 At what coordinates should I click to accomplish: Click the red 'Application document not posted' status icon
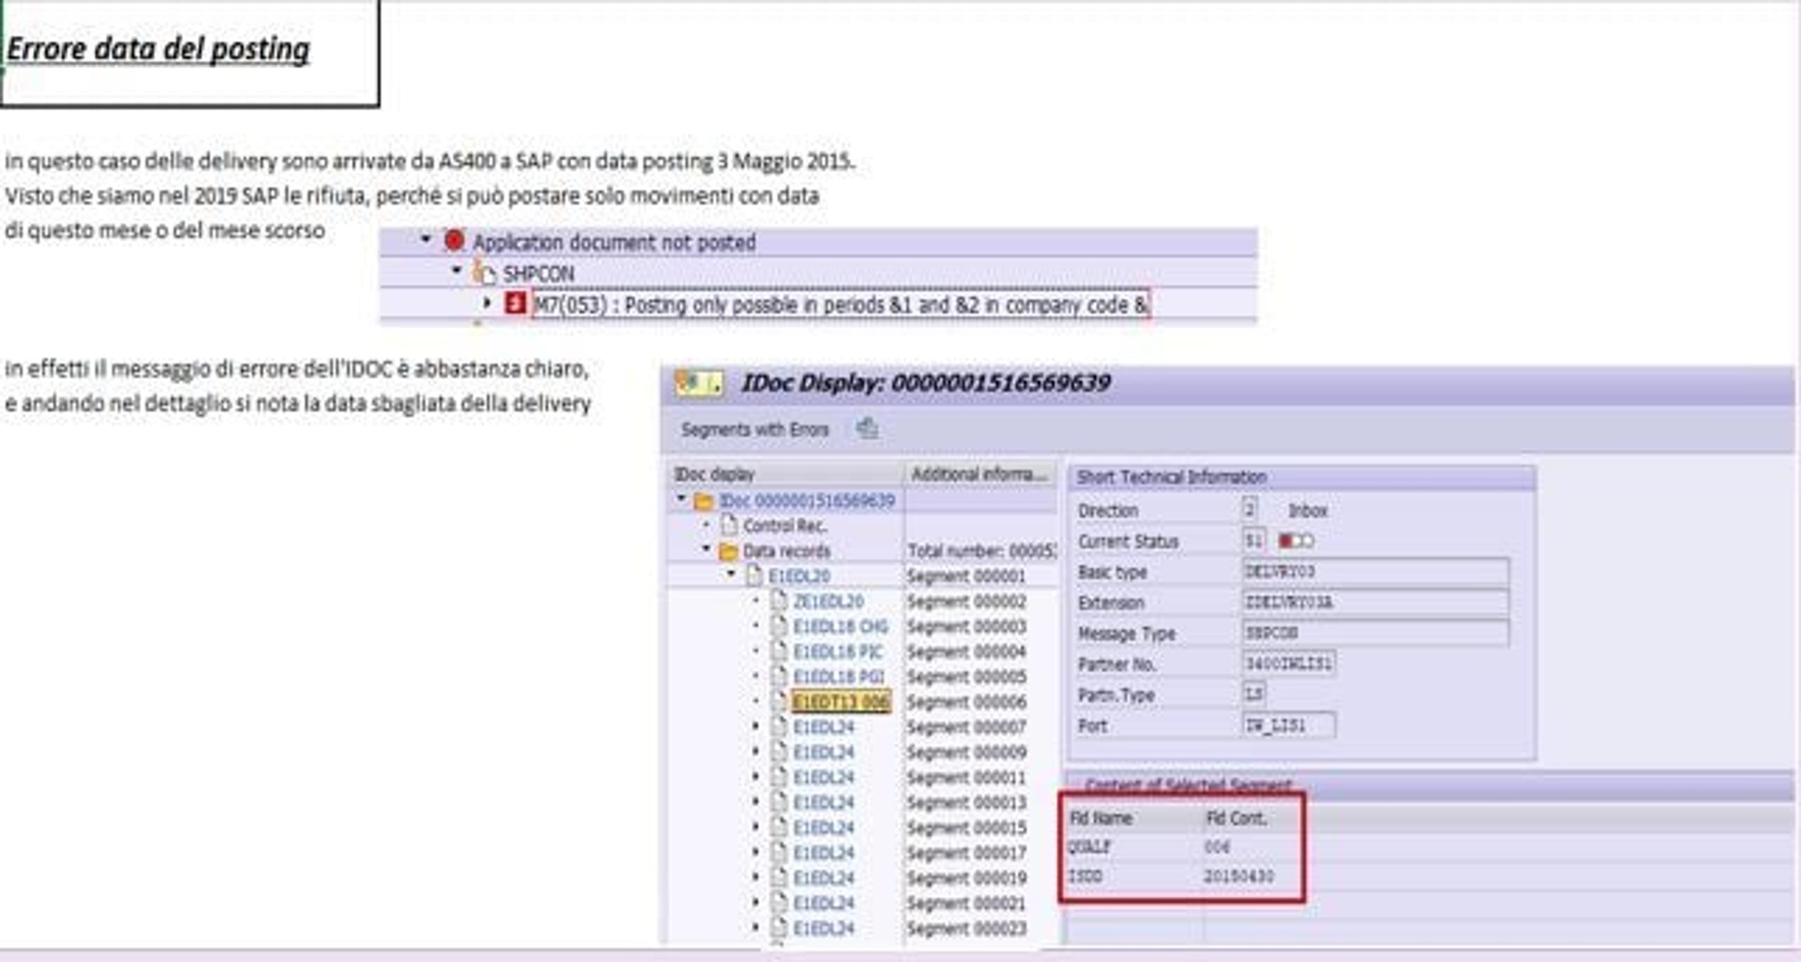[454, 241]
